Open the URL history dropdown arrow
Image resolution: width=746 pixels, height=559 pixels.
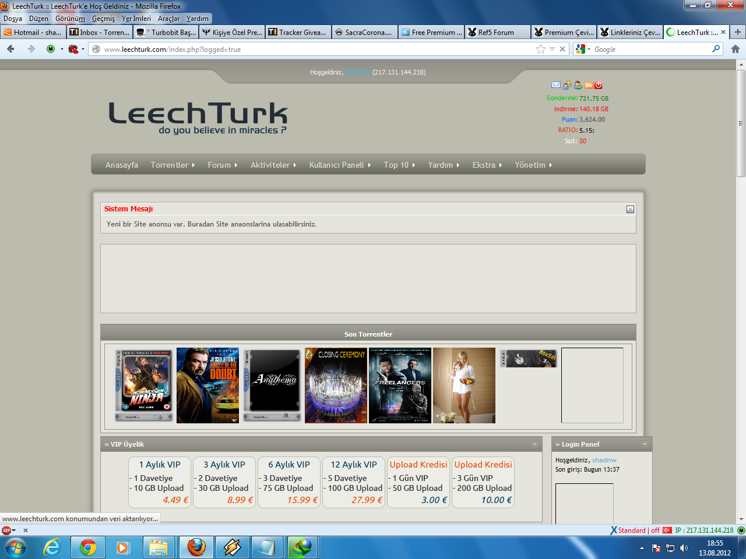tap(552, 49)
